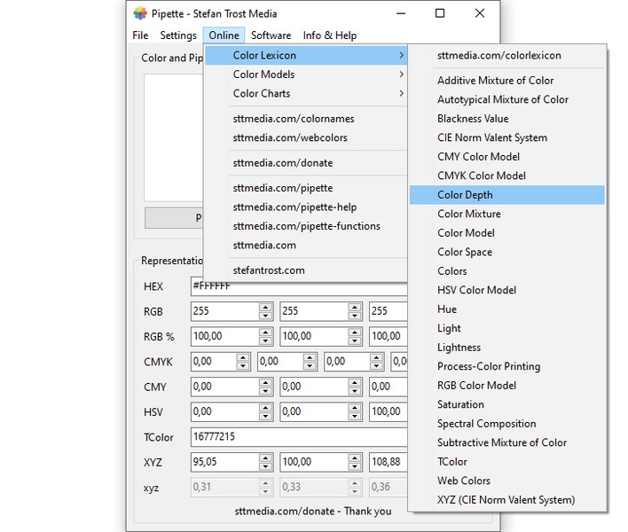Open sttmedia.com/colornames link
The image size is (628, 532).
(x=293, y=119)
